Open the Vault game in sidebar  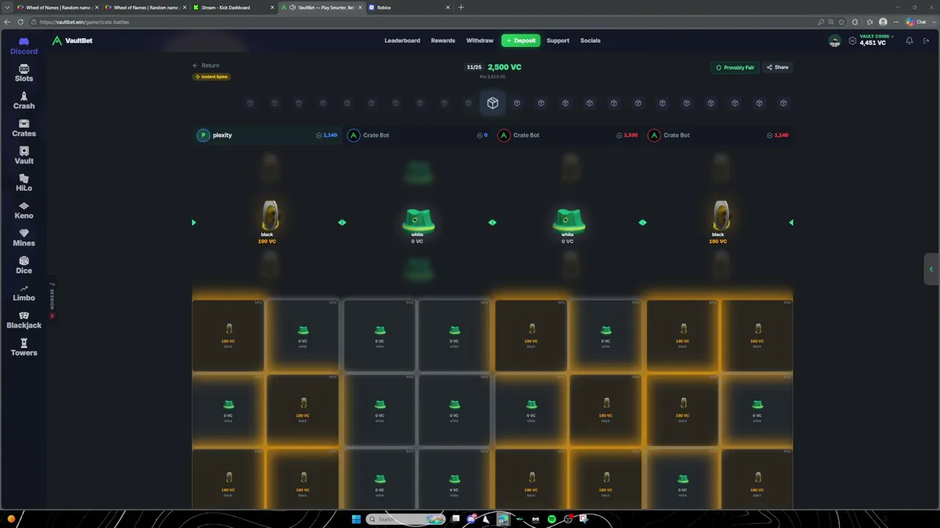pos(23,155)
